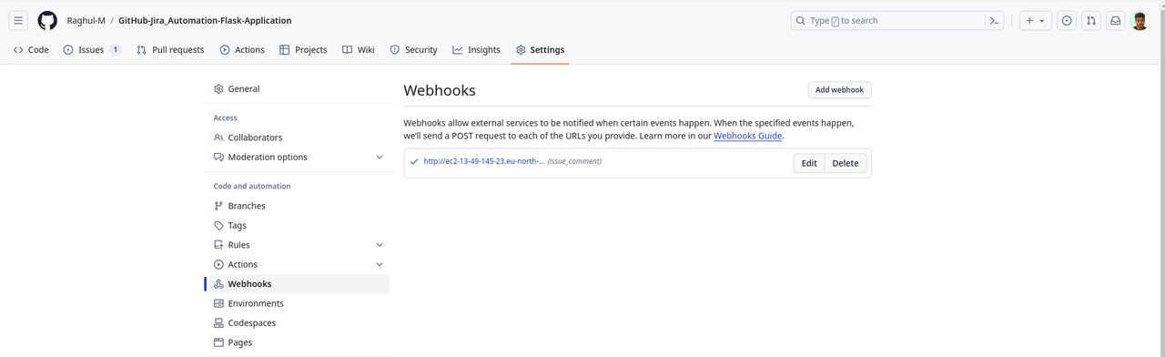Open GitHub-Jira_Automation-Flask-Application repository link
The image size is (1165, 357).
(x=205, y=20)
